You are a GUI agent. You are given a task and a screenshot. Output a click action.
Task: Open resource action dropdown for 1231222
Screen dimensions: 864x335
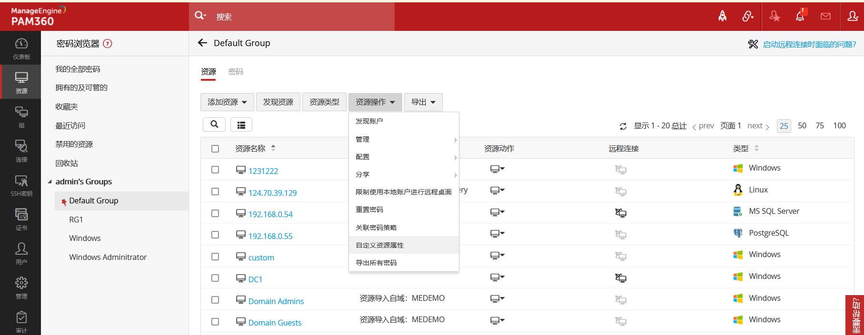pos(497,169)
